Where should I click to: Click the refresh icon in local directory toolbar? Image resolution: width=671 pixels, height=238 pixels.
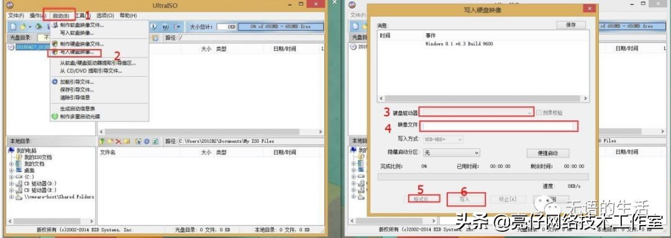(155, 141)
